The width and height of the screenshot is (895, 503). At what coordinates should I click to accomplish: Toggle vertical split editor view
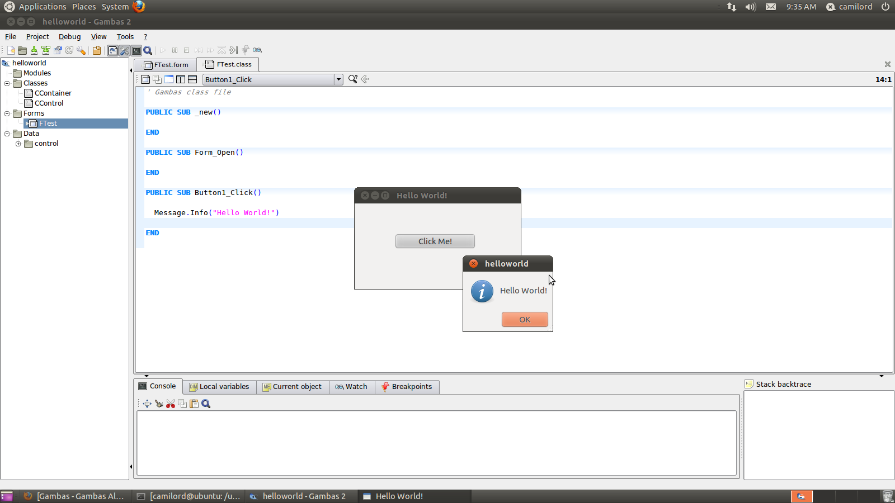coord(181,79)
